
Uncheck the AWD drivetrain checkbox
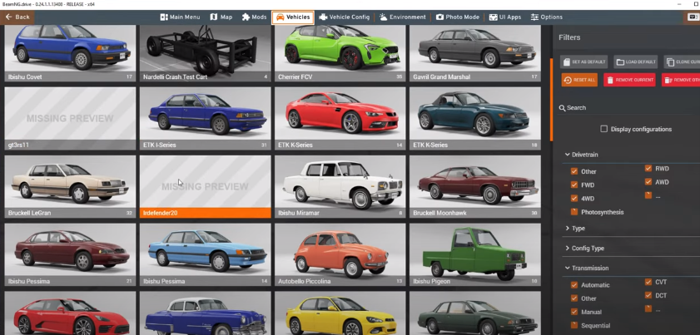(x=648, y=182)
